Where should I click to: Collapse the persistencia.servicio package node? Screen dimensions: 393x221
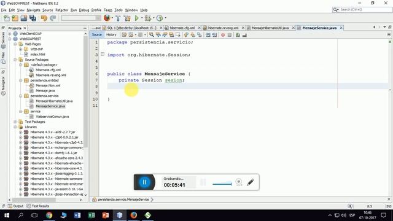coord(20,96)
